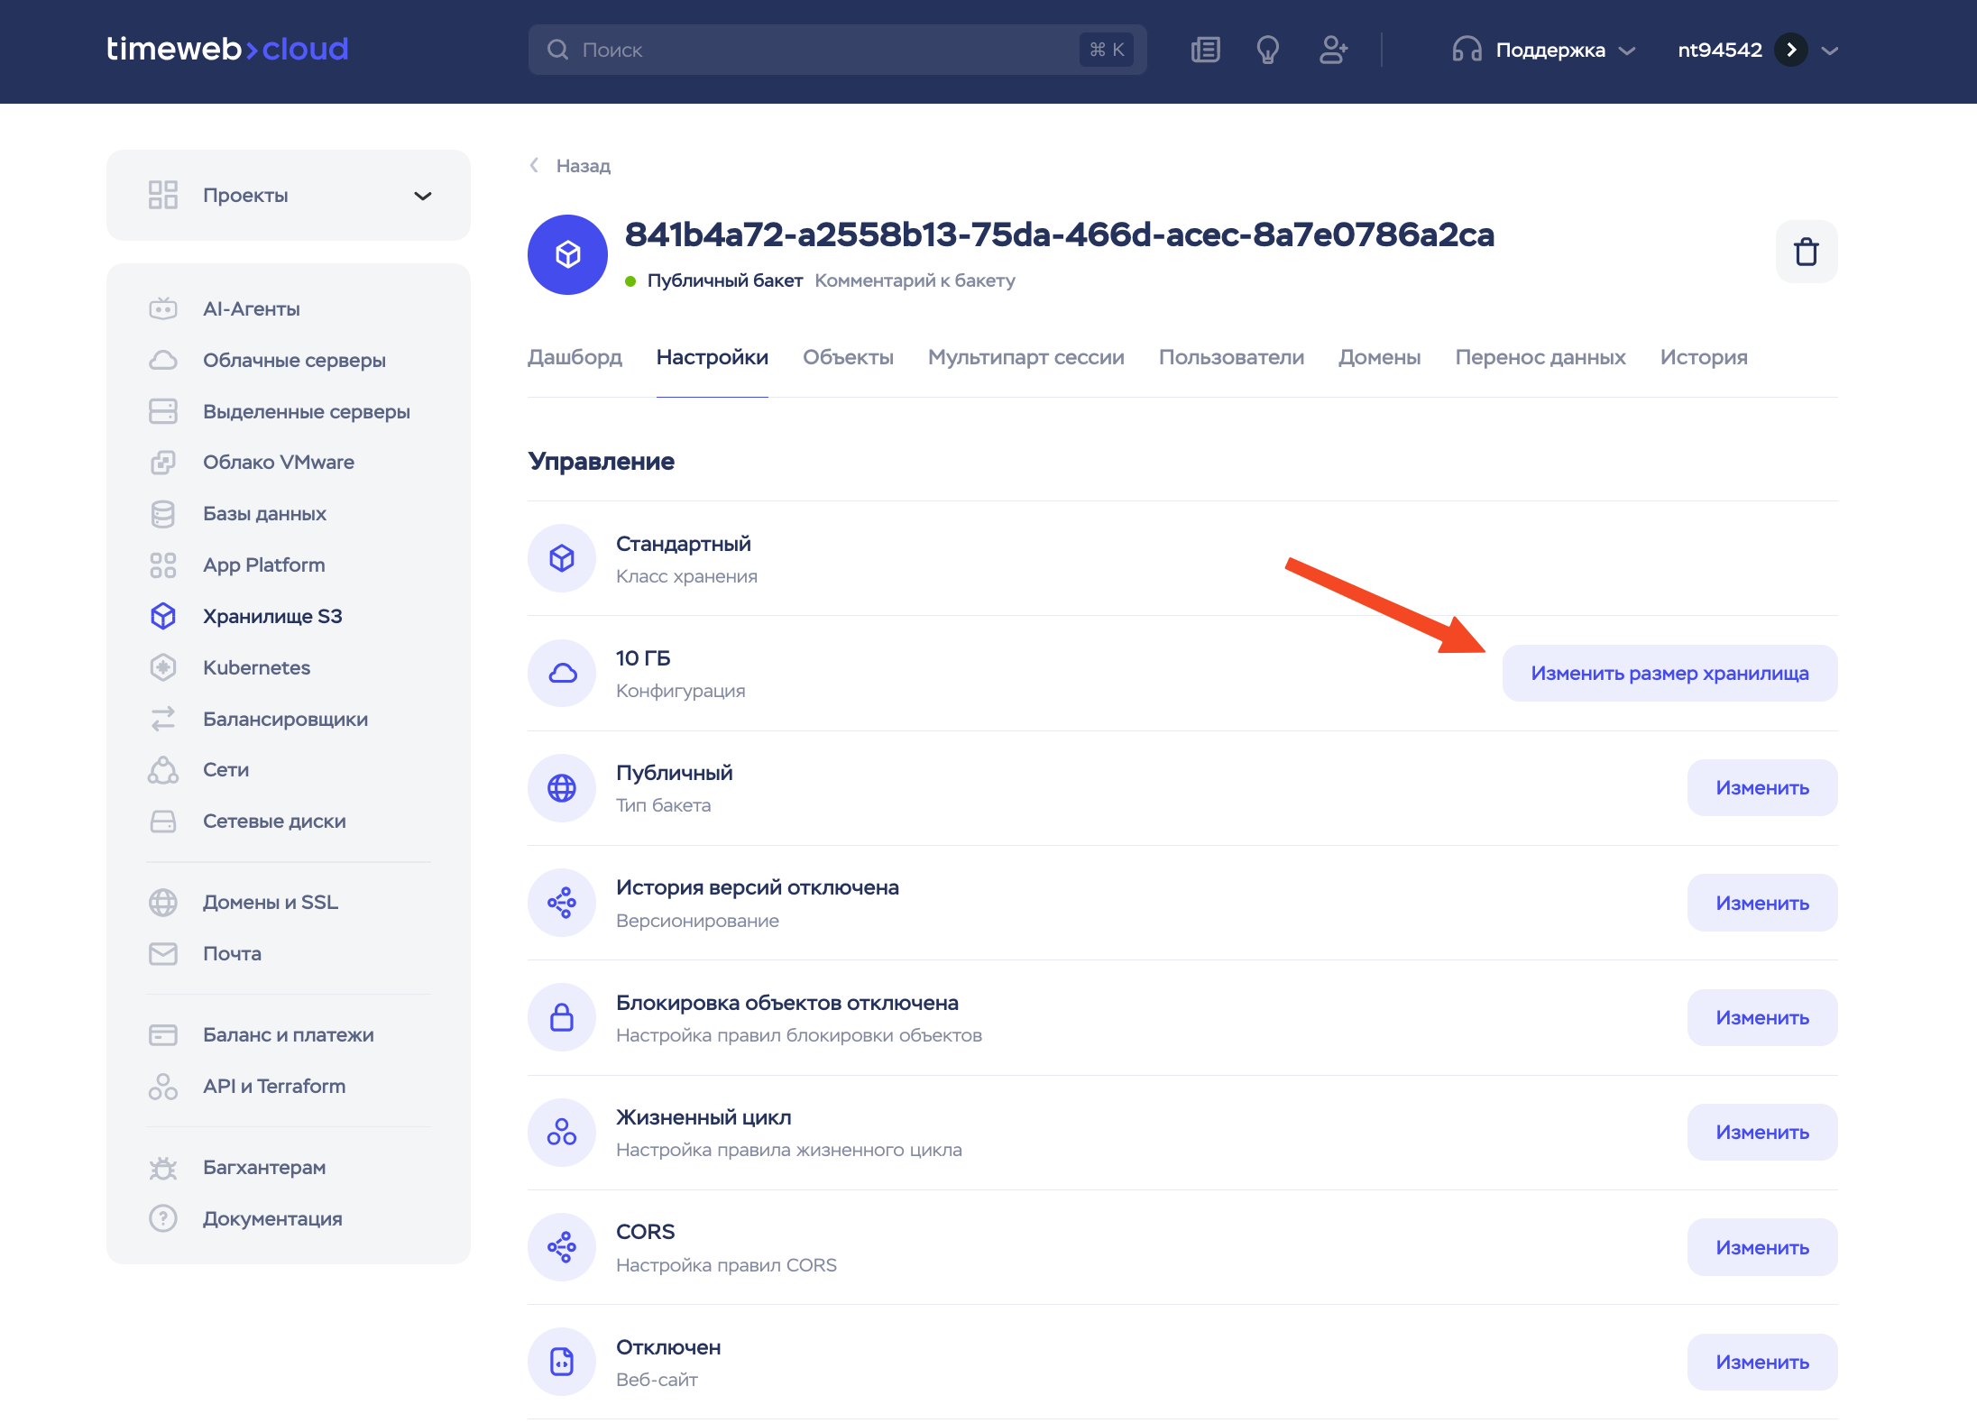
Task: Edit Комментарий к бакету text
Action: pyautogui.click(x=915, y=280)
